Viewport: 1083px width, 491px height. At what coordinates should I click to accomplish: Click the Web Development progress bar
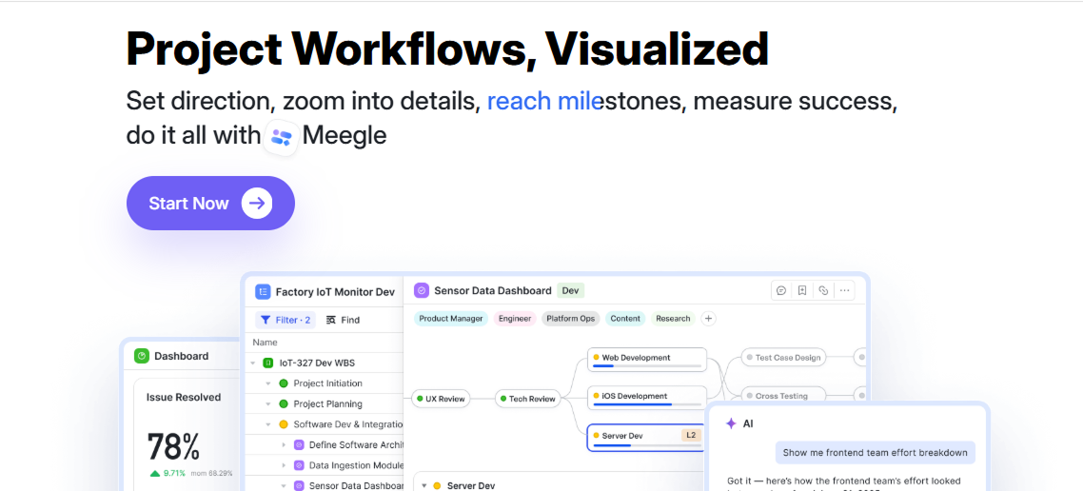pyautogui.click(x=647, y=366)
